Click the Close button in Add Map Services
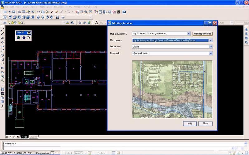Image resolution: width=249 pixels, height=155 pixels. pos(205,123)
